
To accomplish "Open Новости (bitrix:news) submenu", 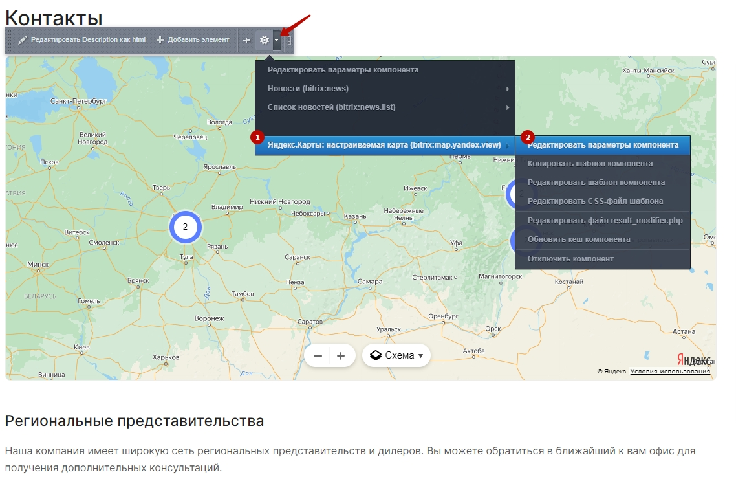I will (385, 89).
